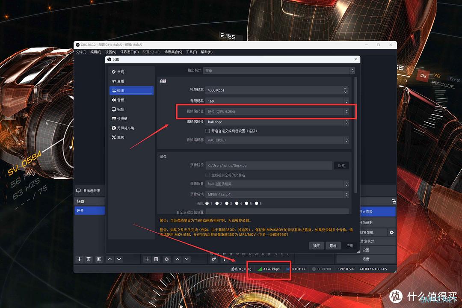Delete scene with trash icon below 场景 list

click(x=89, y=259)
